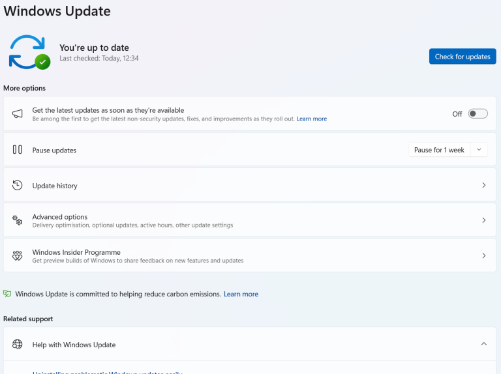Click the Update history clock icon
The image size is (501, 374).
pyautogui.click(x=18, y=186)
